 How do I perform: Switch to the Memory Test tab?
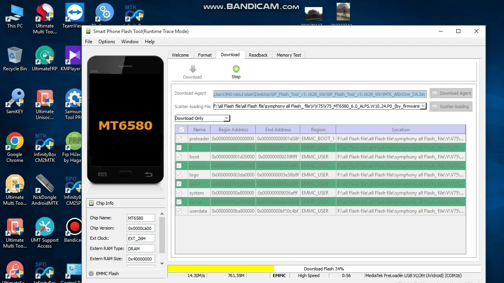(289, 55)
